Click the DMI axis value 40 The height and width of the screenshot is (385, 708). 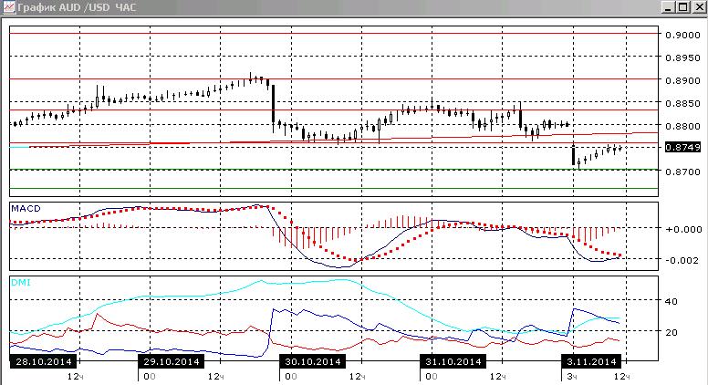click(672, 301)
